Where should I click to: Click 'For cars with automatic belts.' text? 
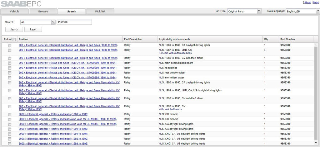pos(176,53)
